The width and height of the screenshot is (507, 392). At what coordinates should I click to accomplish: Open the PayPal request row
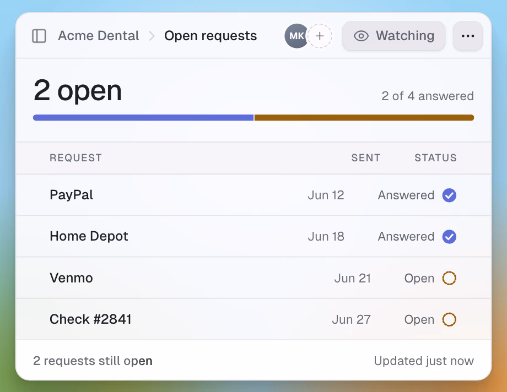[253, 195]
